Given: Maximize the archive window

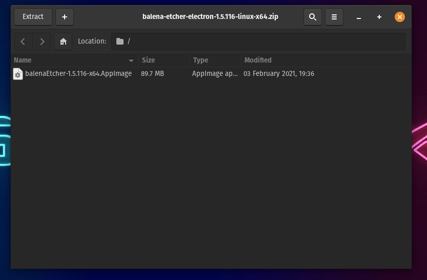Looking at the screenshot, I should [x=379, y=17].
